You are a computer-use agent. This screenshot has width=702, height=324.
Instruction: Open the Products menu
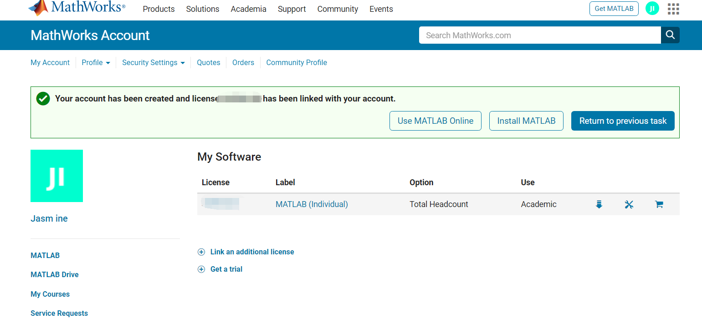[159, 9]
